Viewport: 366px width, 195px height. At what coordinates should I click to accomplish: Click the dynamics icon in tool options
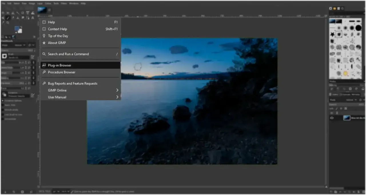(4, 95)
